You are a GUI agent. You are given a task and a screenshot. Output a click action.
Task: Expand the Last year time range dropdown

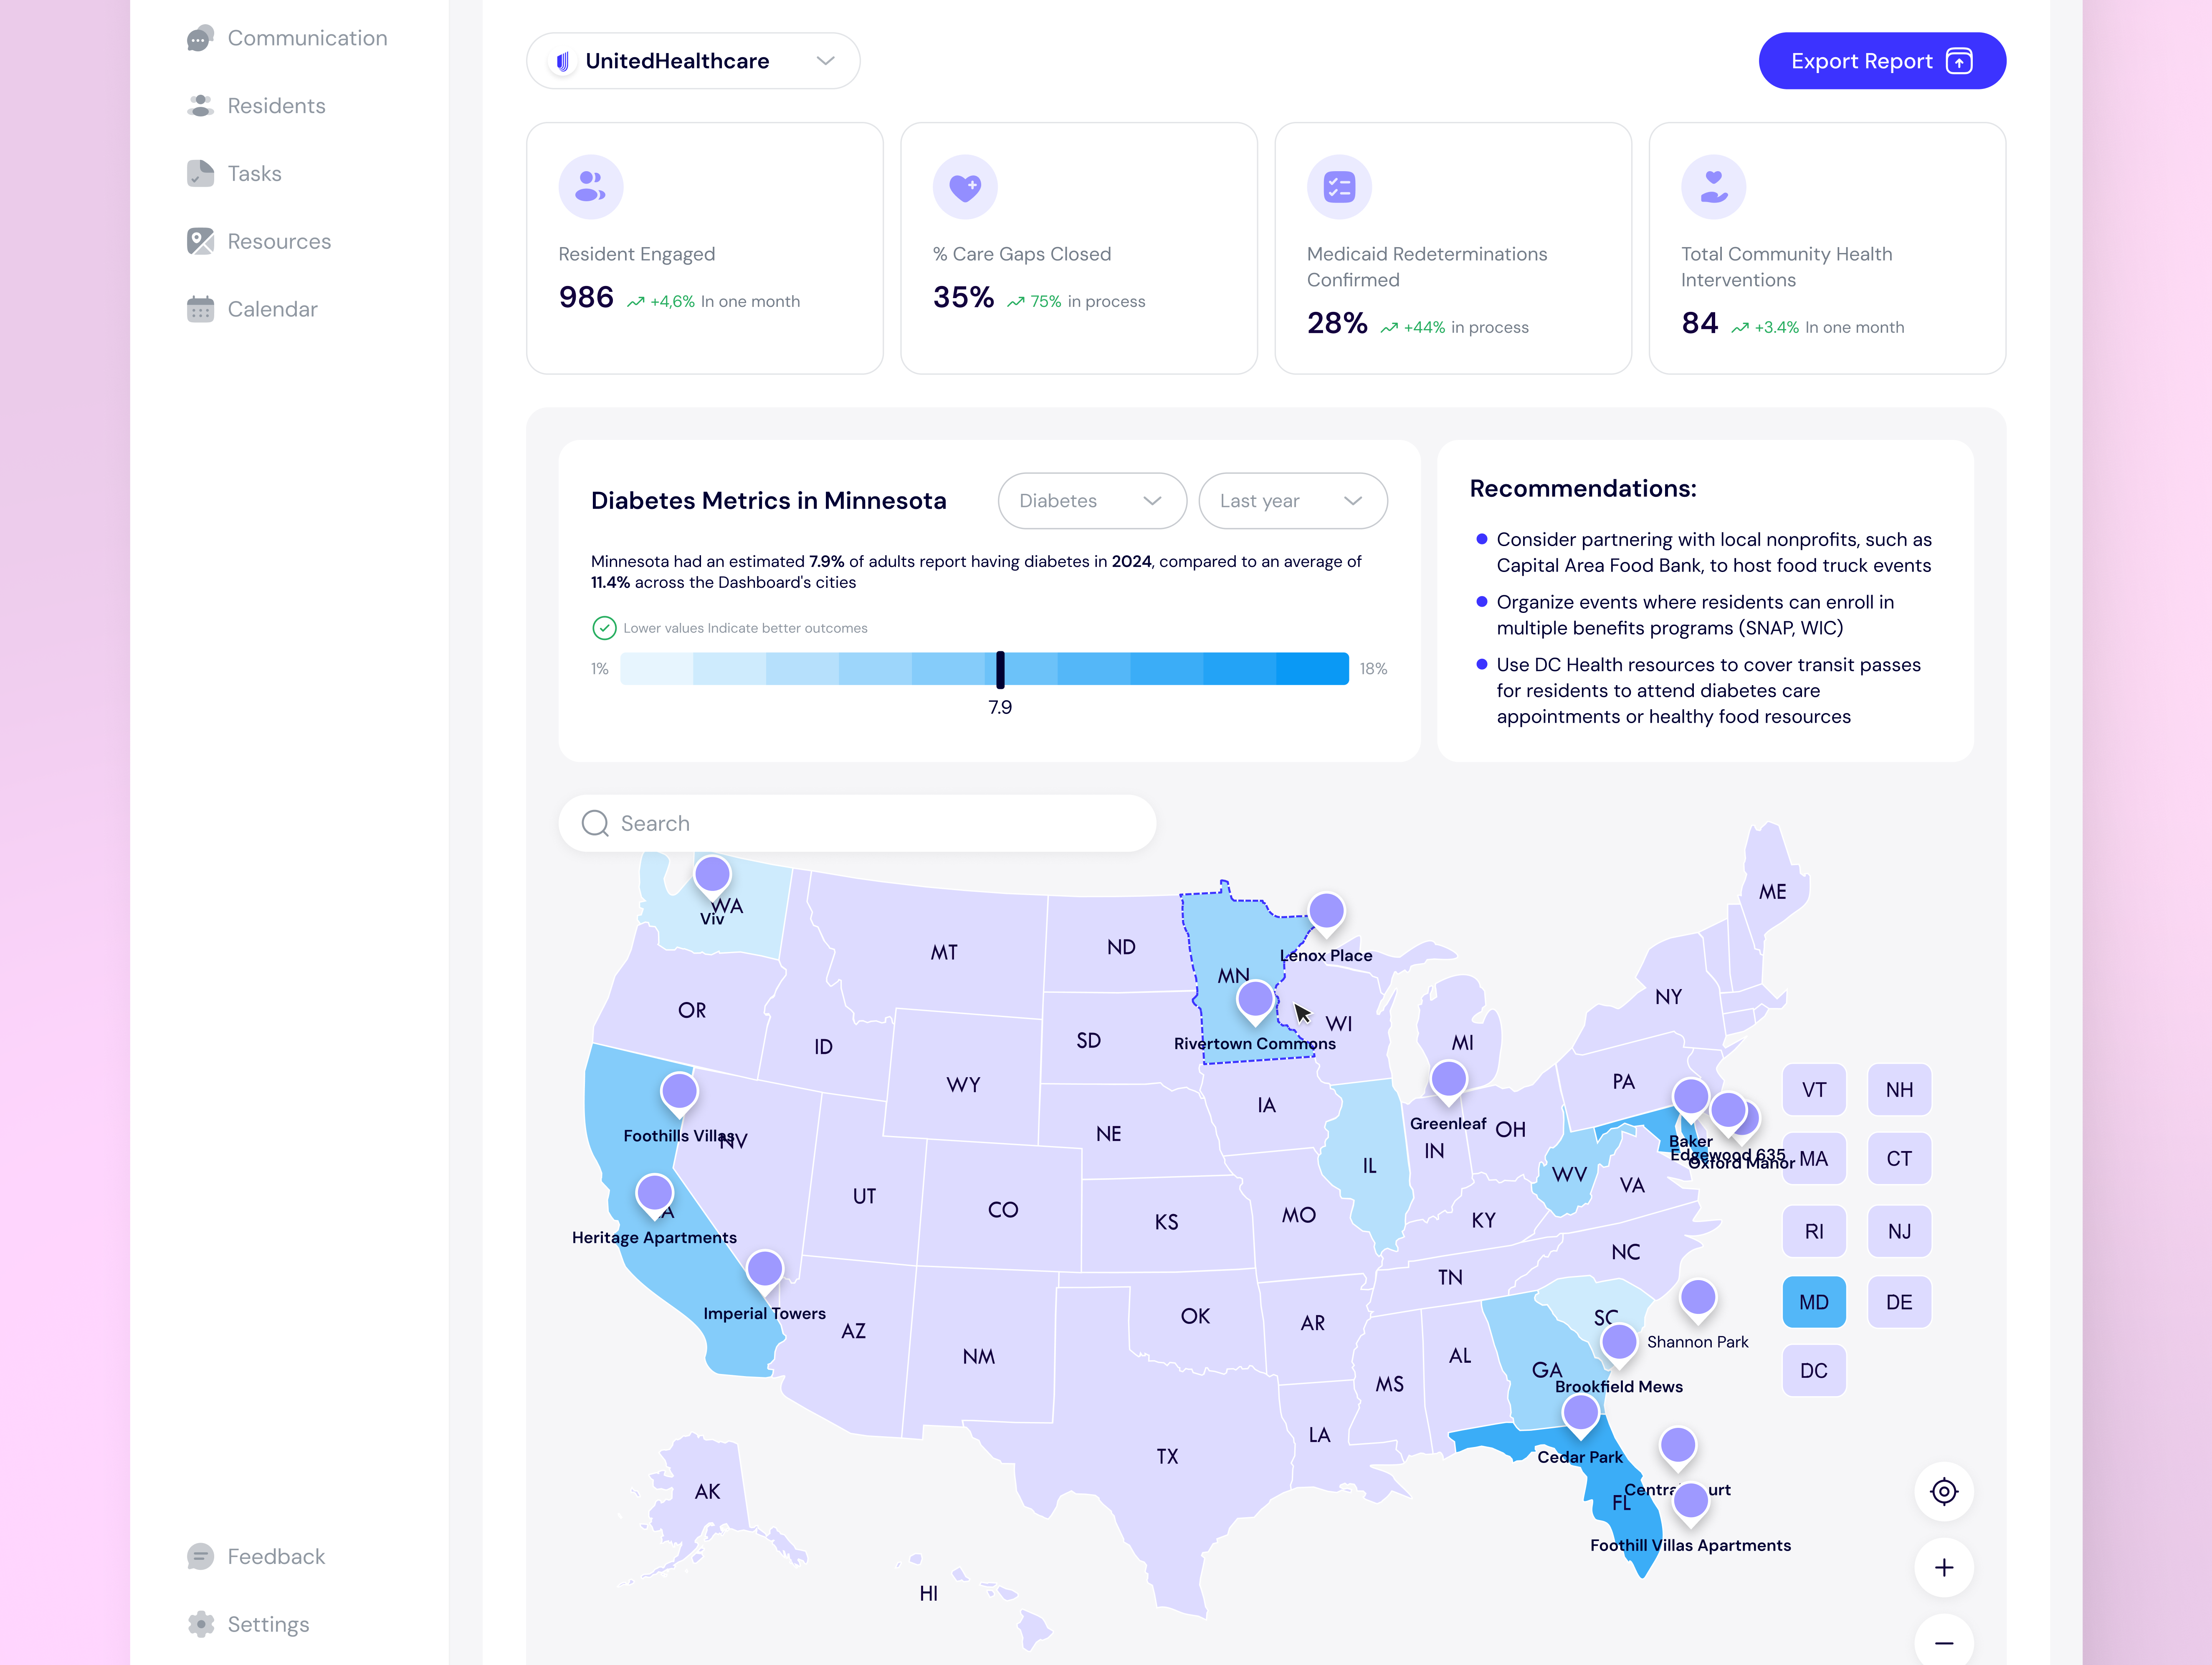click(x=1293, y=500)
